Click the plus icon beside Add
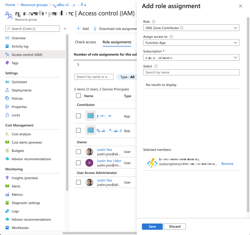This screenshot has height=235, width=250. click(78, 29)
